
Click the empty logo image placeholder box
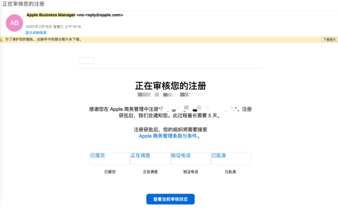coord(86,60)
